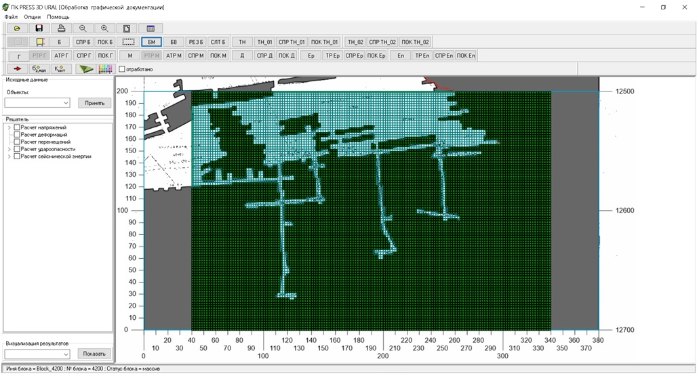Open the colorful palette grid icon

[105, 69]
